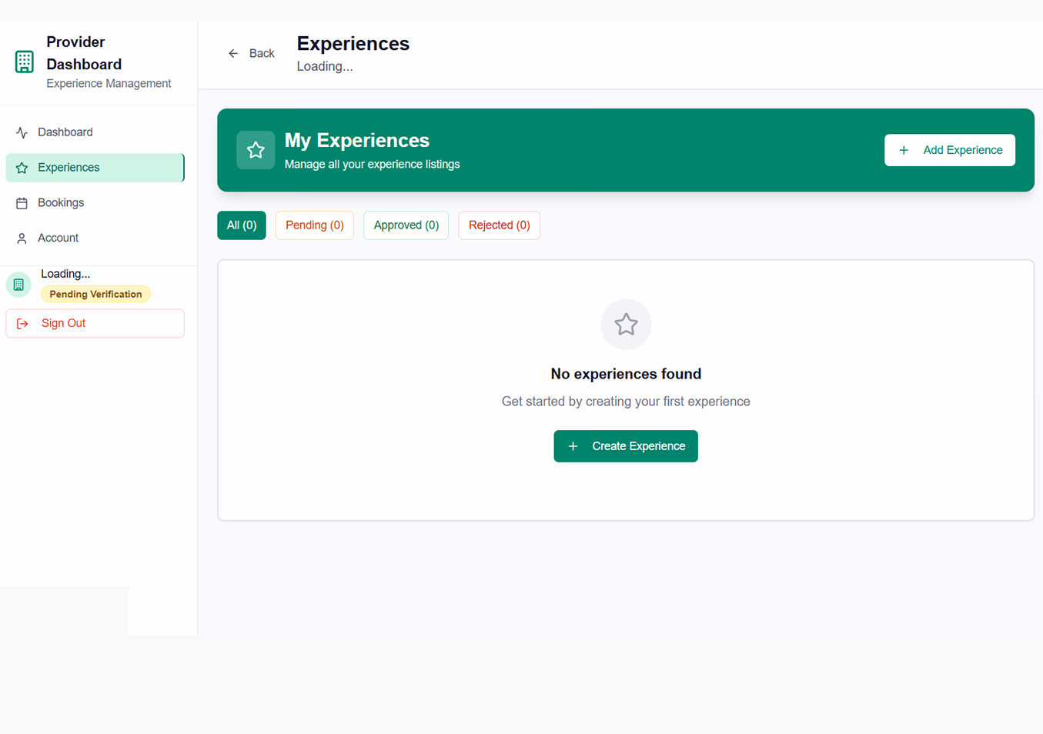Click the Add Experience button
The image size is (1043, 734).
(x=949, y=150)
